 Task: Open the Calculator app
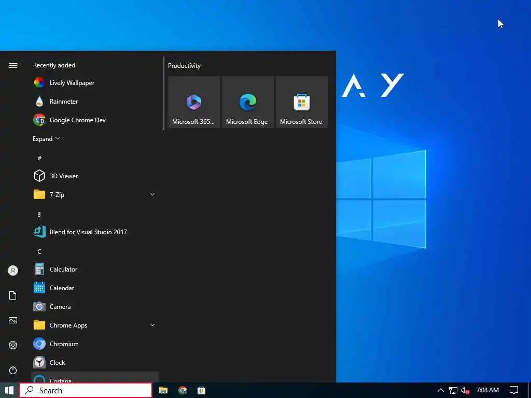[x=95, y=269]
